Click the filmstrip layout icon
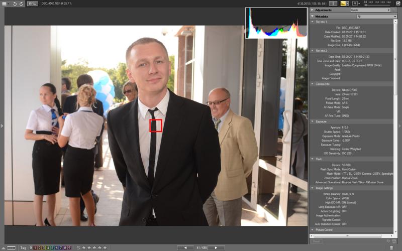Image resolution: width=402 pixels, height=251 pixels. 11,247
